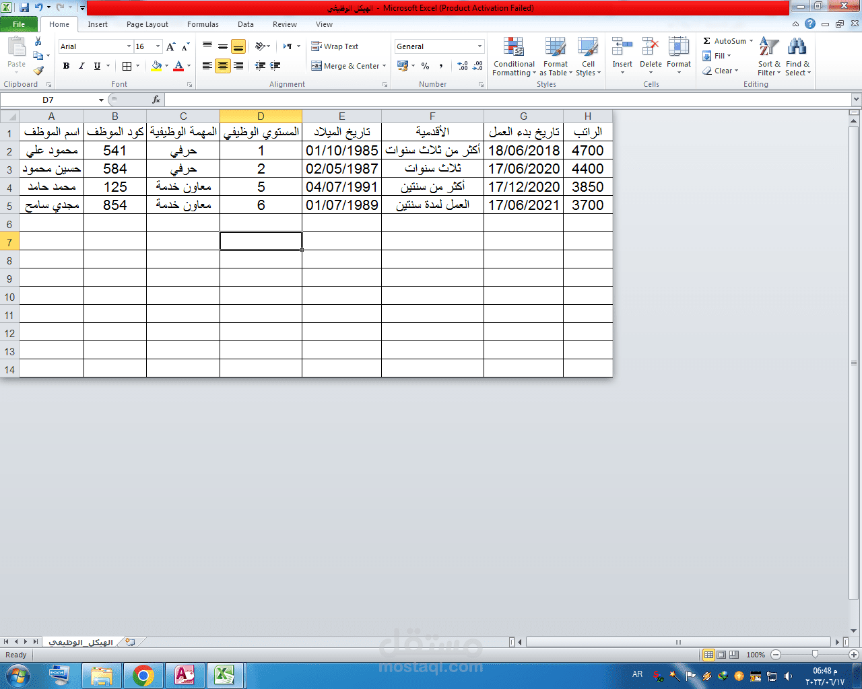Open the Windows Start menu
Image resolution: width=862 pixels, height=689 pixels.
[x=18, y=676]
